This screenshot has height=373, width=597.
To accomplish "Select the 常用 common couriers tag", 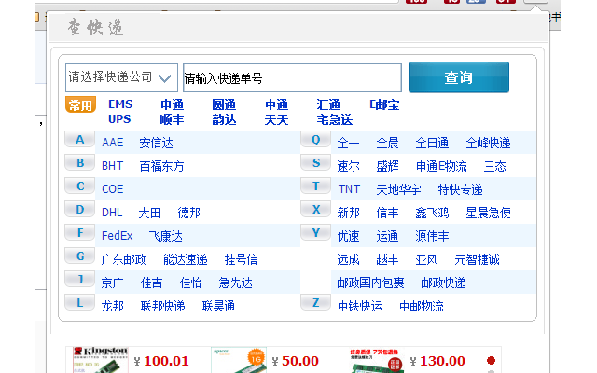I will (x=80, y=105).
